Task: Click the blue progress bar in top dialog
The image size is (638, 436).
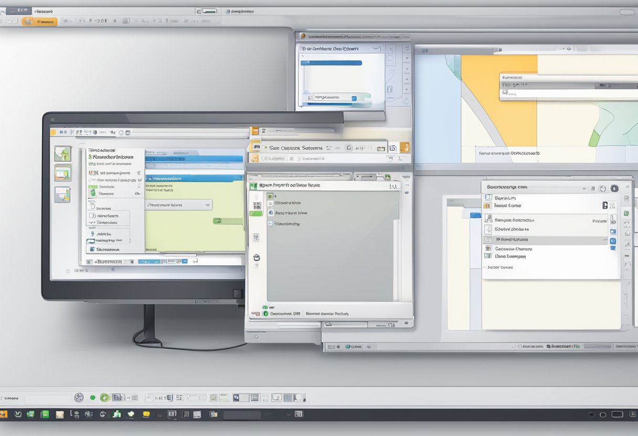Action: click(x=331, y=62)
